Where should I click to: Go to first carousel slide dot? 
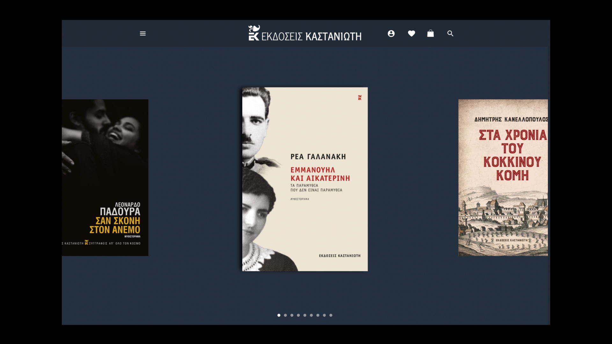click(279, 315)
